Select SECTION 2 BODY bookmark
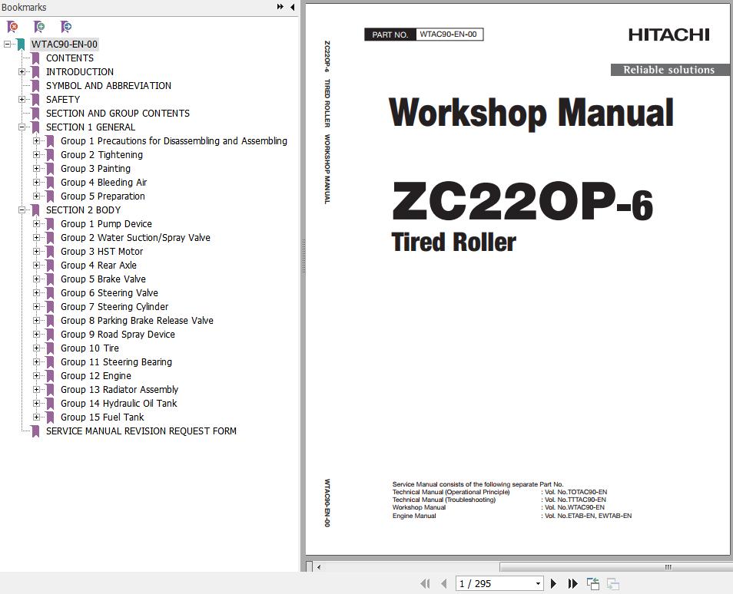The height and width of the screenshot is (594, 733). (83, 210)
